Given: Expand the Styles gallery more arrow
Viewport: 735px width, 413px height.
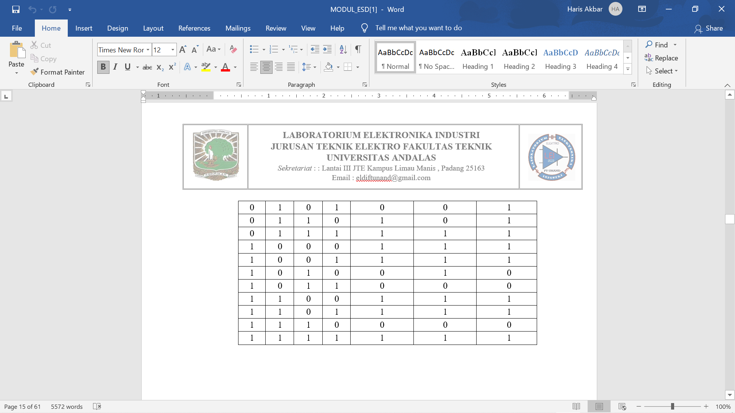Looking at the screenshot, I should [628, 69].
